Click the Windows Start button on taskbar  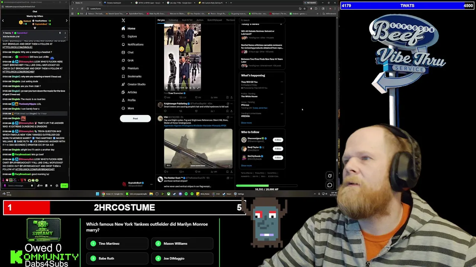coord(97,194)
